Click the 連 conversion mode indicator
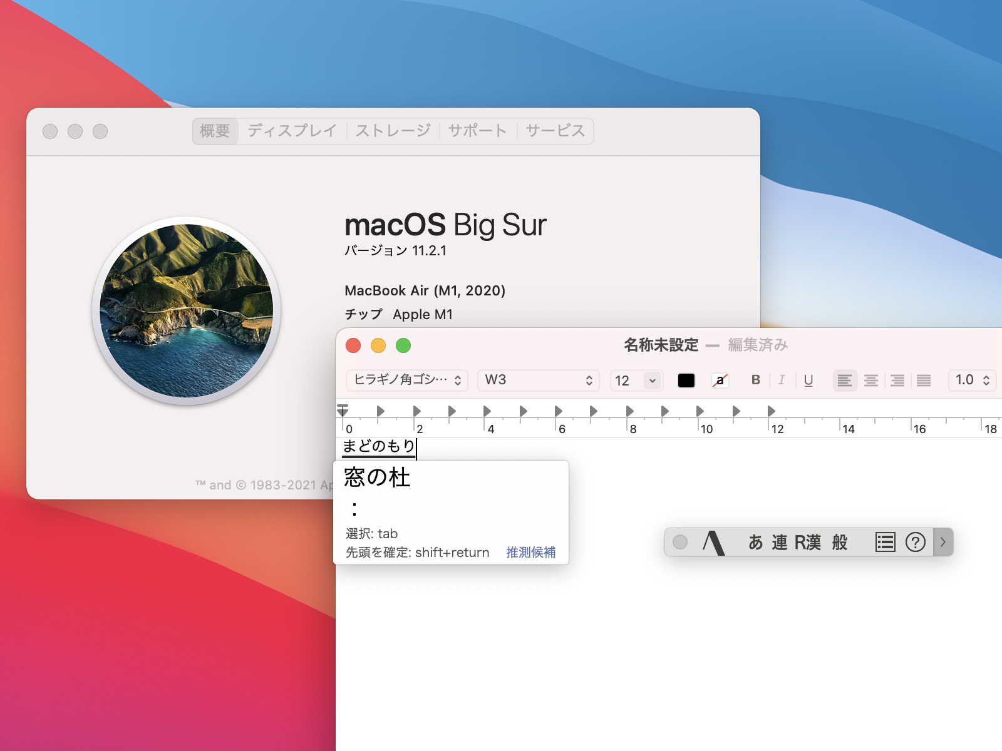This screenshot has width=1002, height=751. click(x=780, y=542)
